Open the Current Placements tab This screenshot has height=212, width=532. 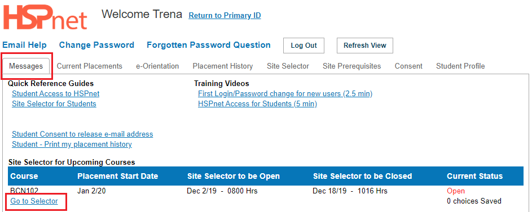click(x=90, y=66)
